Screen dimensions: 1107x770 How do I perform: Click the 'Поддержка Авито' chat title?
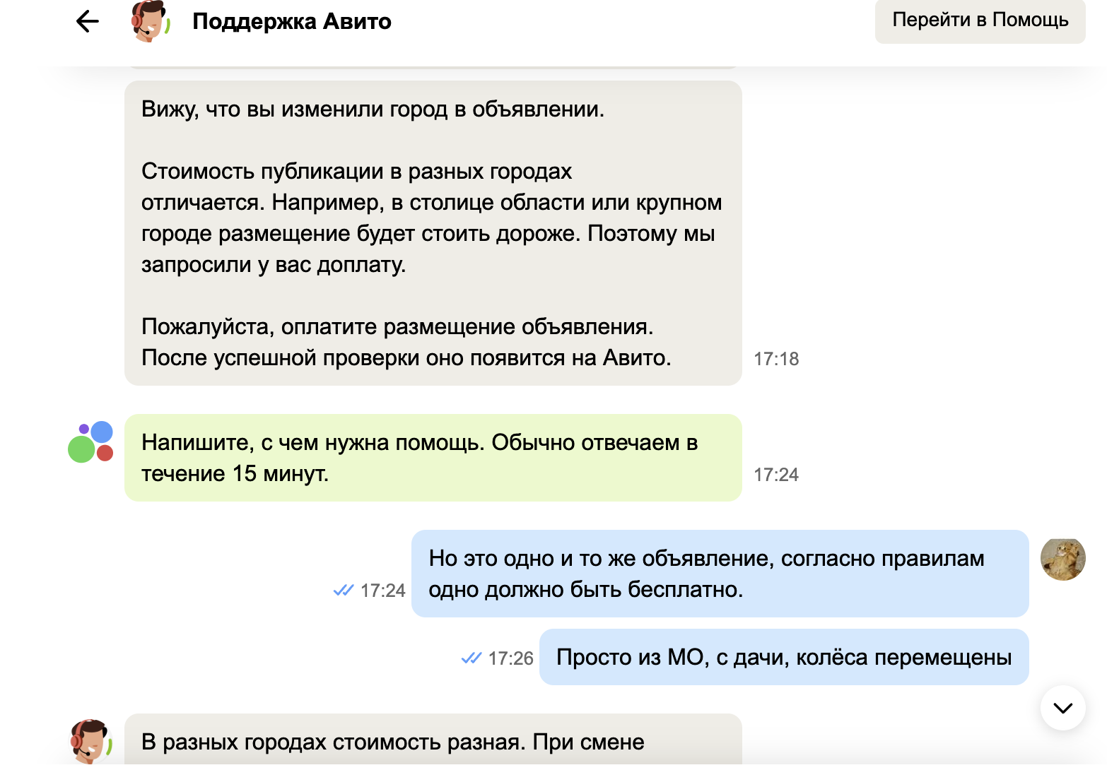point(292,22)
